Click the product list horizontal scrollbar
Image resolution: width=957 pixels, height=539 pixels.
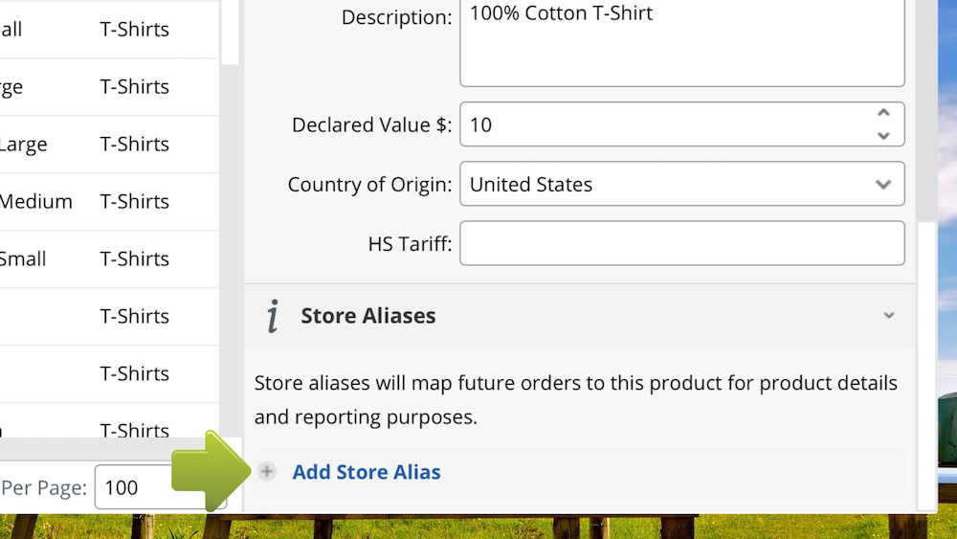(110, 448)
